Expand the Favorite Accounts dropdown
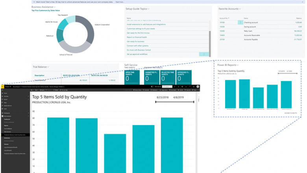Screen dimensions: 307x173 [x=240, y=9]
